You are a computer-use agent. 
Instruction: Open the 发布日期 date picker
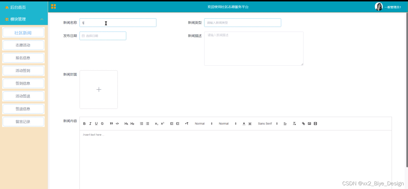pos(103,36)
